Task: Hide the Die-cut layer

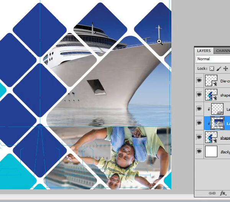Action: click(199, 80)
